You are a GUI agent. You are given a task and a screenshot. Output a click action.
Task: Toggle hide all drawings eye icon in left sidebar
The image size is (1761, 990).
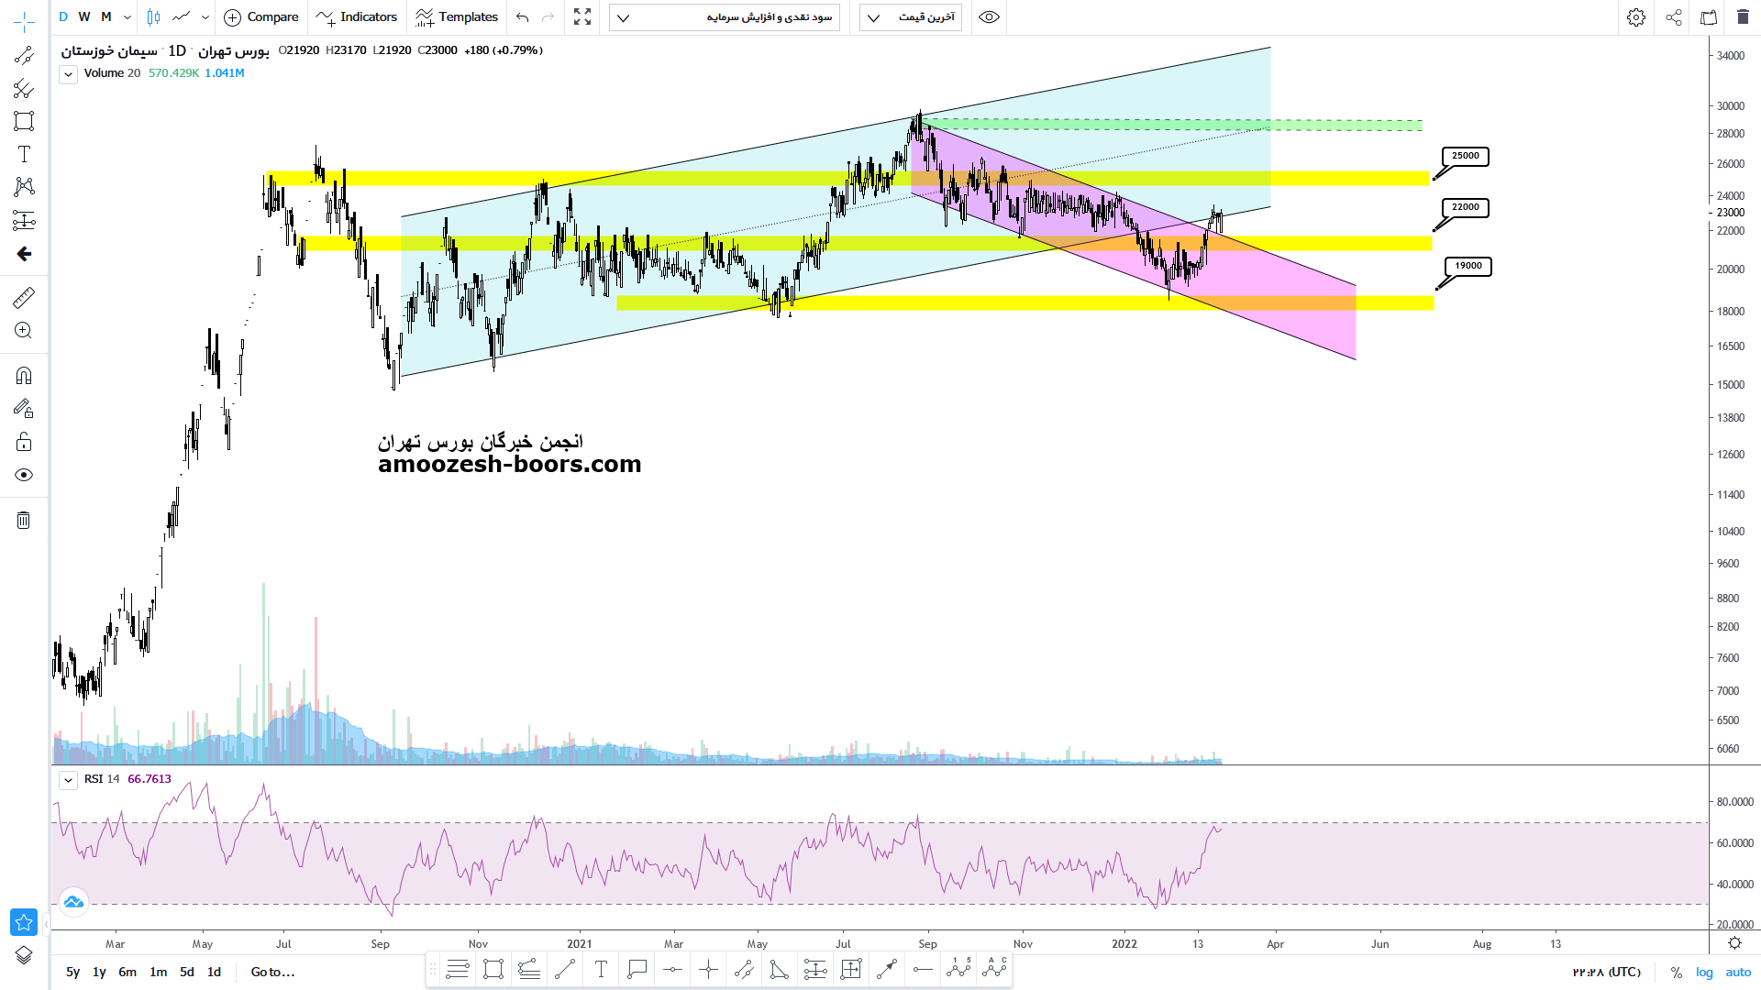(24, 475)
